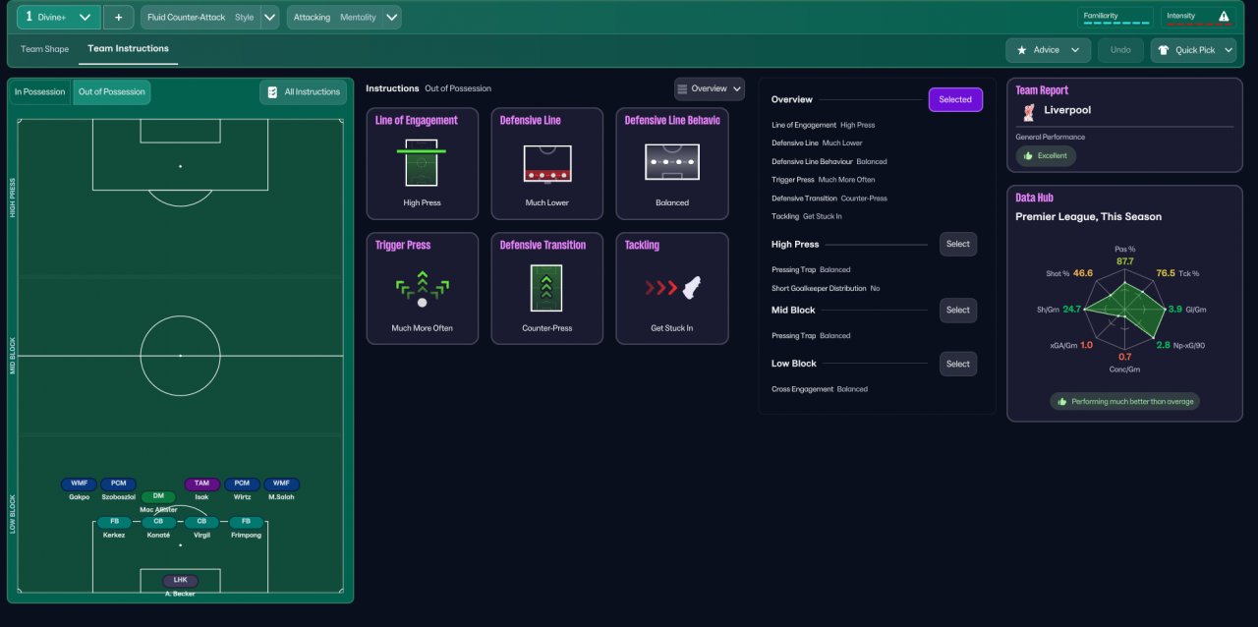Screen dimensions: 1258x627
Task: Open the Much Lower defensive line card
Action: pyautogui.click(x=547, y=163)
